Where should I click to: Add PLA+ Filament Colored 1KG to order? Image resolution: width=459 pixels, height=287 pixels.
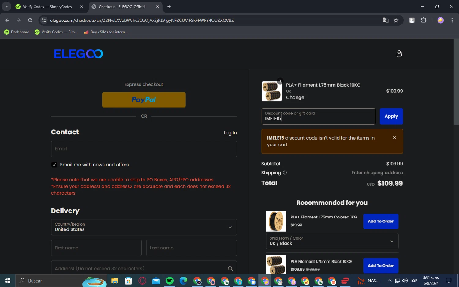pos(381,221)
